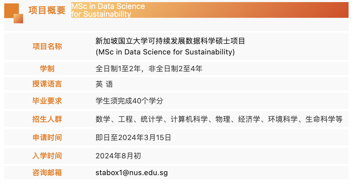The width and height of the screenshot is (358, 189).
Task: Click the English program name in parentheses
Action: 165,52
